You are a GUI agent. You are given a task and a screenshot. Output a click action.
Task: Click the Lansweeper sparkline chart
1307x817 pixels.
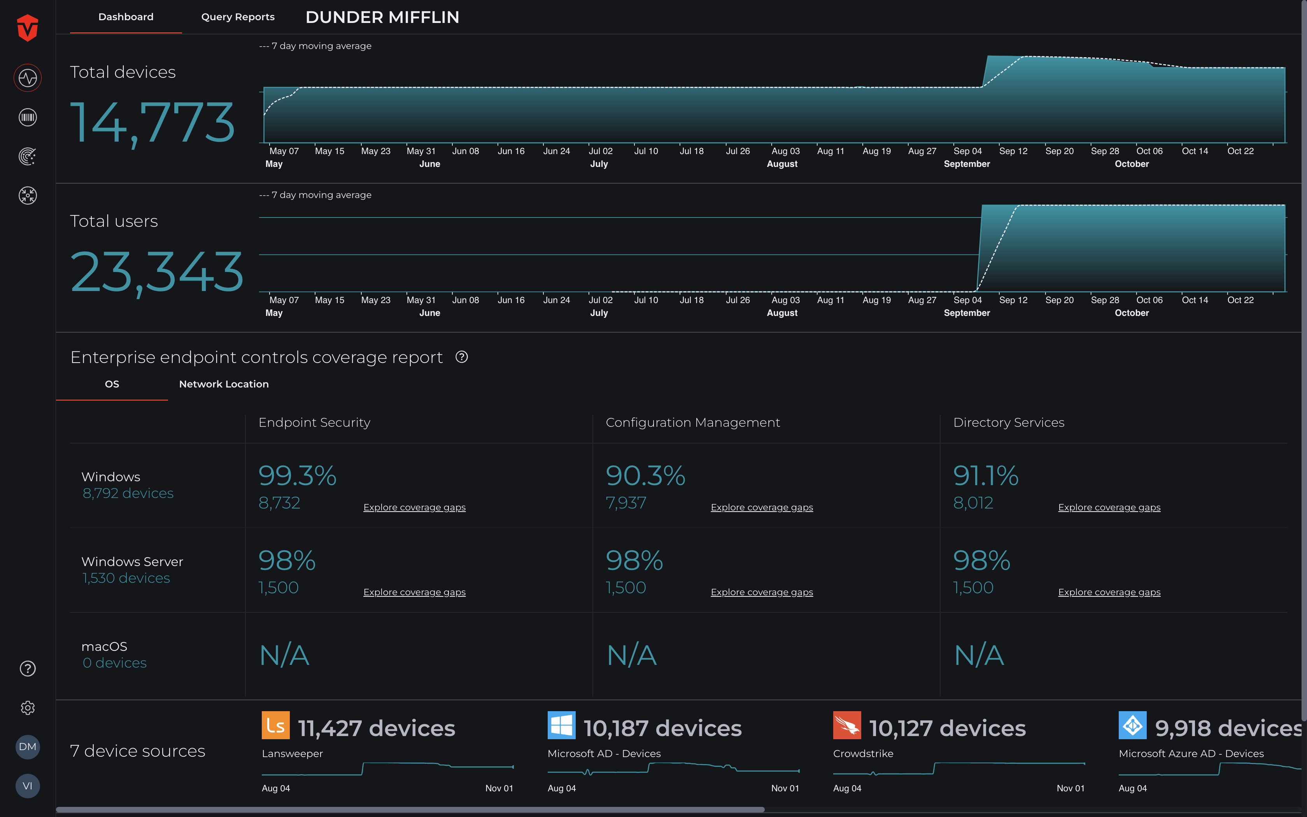point(387,768)
